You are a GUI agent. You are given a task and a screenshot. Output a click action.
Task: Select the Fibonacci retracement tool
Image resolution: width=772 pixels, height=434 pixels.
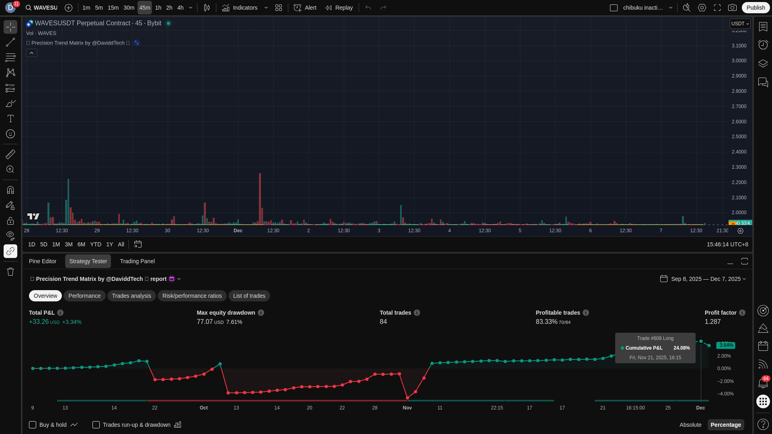tap(10, 57)
